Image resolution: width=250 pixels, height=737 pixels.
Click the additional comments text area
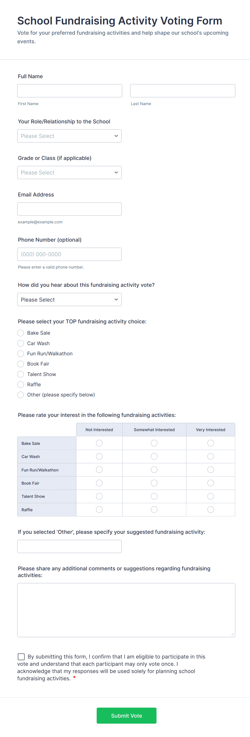coord(126,609)
